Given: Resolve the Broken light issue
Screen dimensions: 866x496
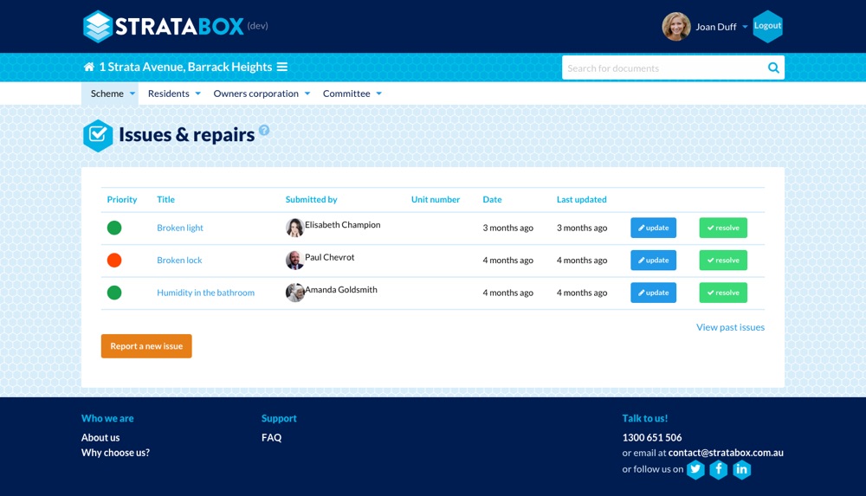Looking at the screenshot, I should 723,228.
